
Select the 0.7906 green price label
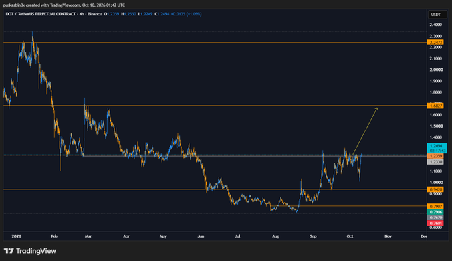[435, 212]
